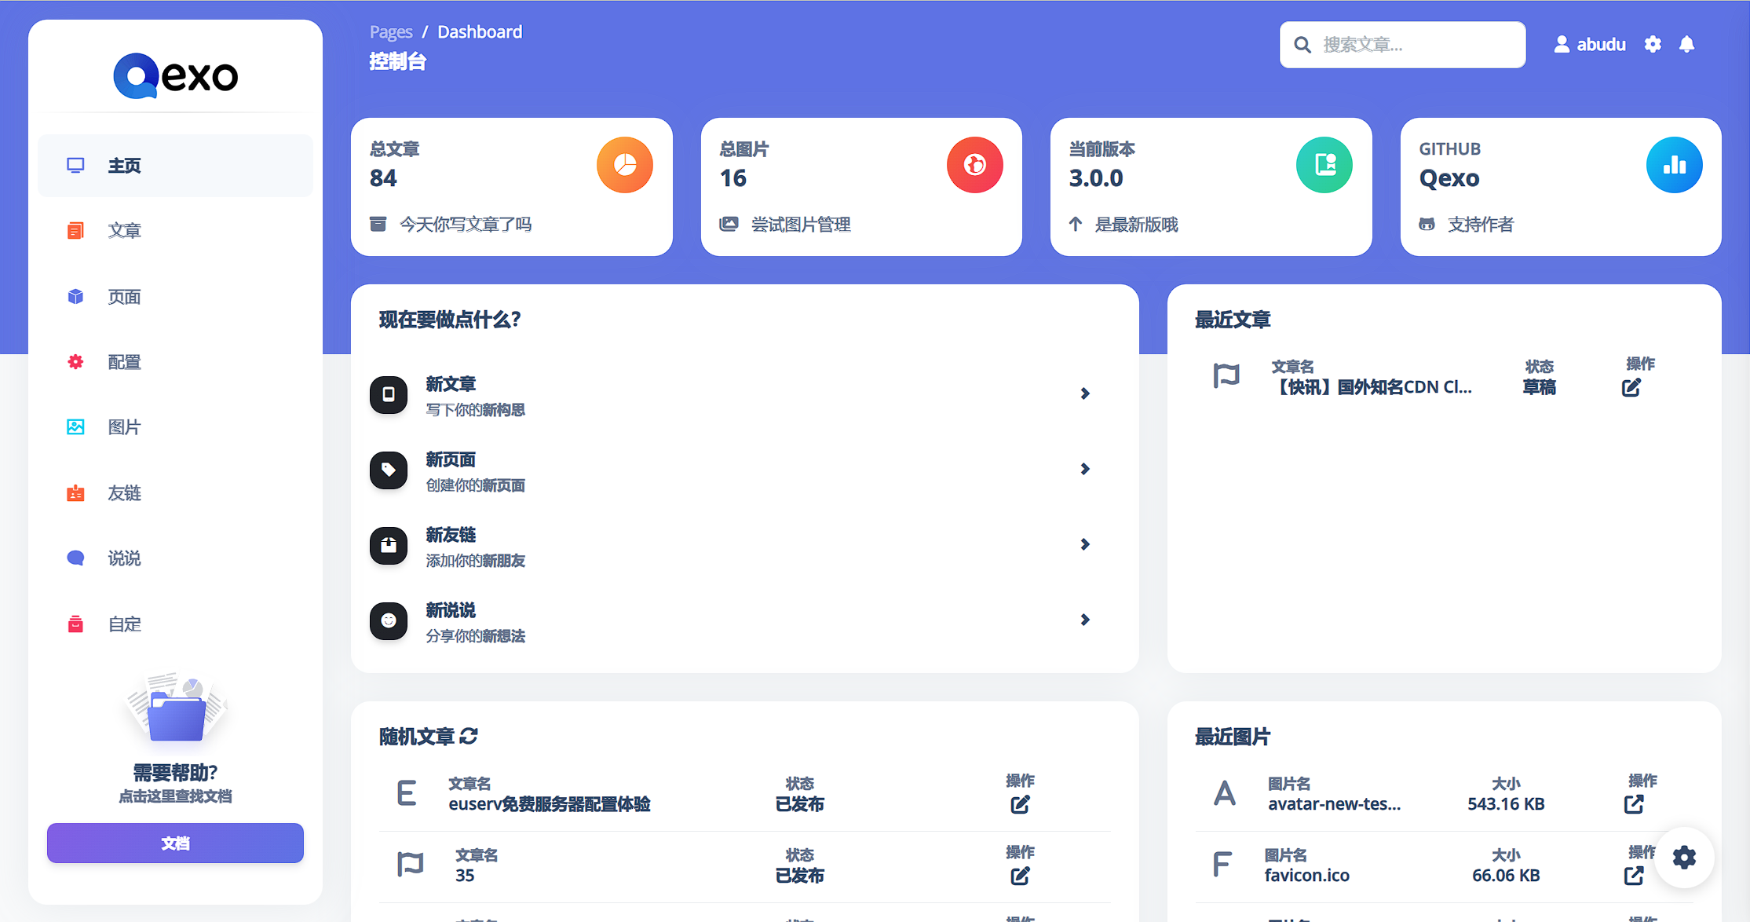Open the 友链 management page
The width and height of the screenshot is (1750, 922).
click(124, 492)
